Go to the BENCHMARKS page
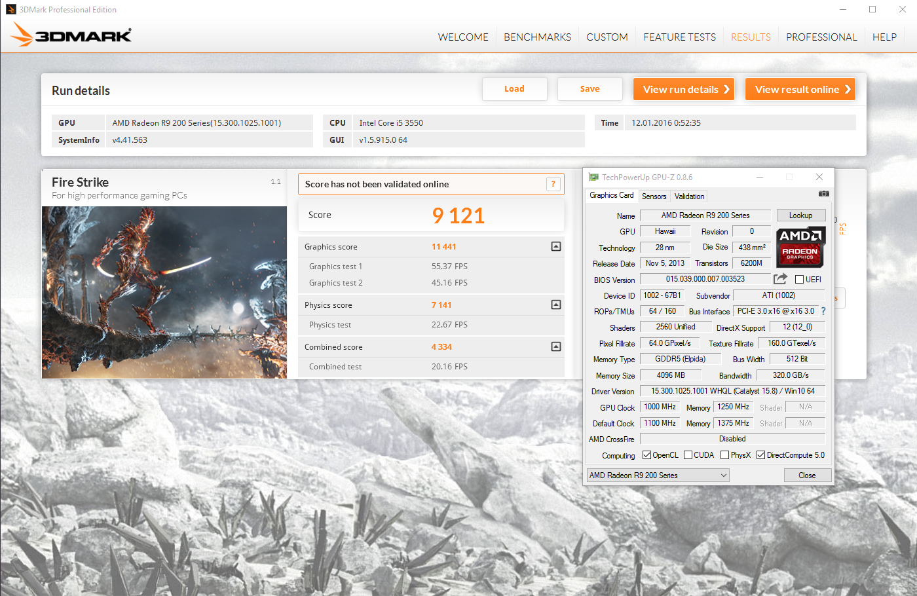The height and width of the screenshot is (596, 917). point(537,37)
